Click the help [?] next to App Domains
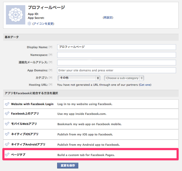 [x=51, y=70]
